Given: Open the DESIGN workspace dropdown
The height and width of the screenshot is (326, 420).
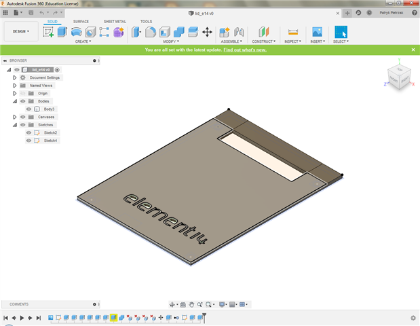Looking at the screenshot, I should pyautogui.click(x=20, y=31).
